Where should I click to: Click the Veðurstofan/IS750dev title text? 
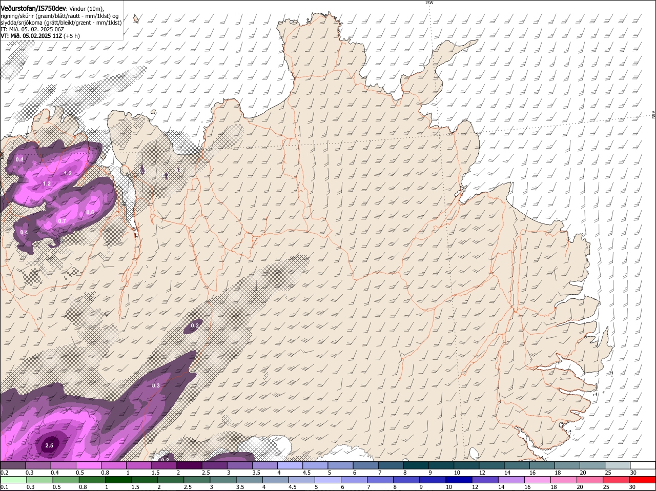click(34, 8)
